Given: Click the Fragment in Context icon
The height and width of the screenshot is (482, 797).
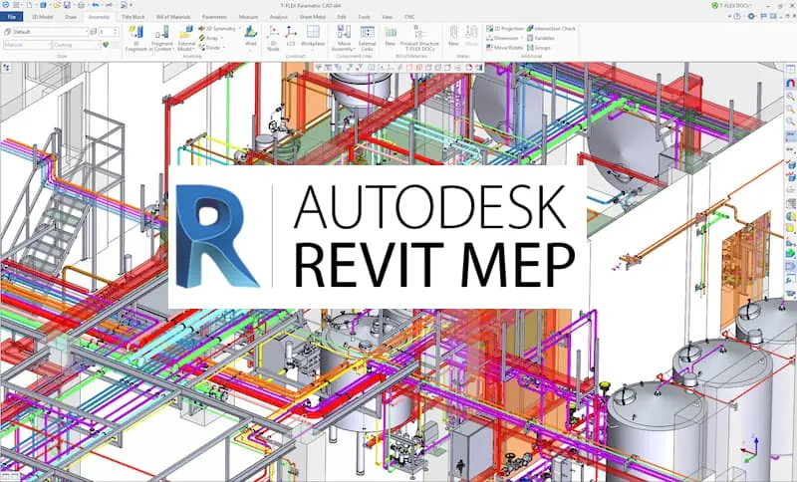Looking at the screenshot, I should coord(162,33).
